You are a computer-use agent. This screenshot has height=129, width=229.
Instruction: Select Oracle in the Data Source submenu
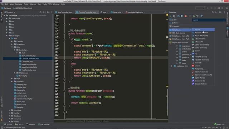point(203,66)
